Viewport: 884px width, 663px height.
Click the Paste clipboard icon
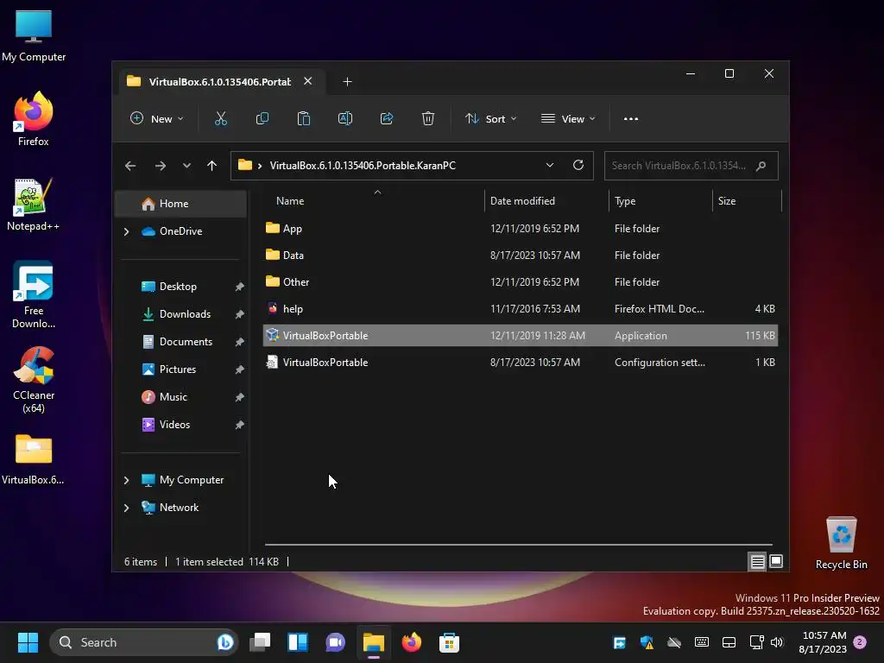303,119
